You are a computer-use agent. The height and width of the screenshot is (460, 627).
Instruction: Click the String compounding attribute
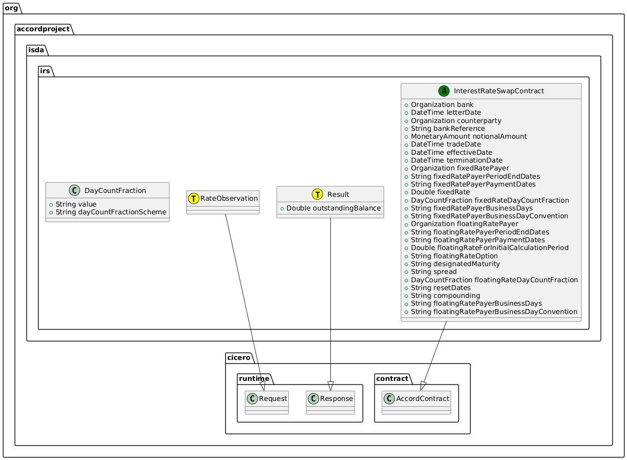click(445, 296)
